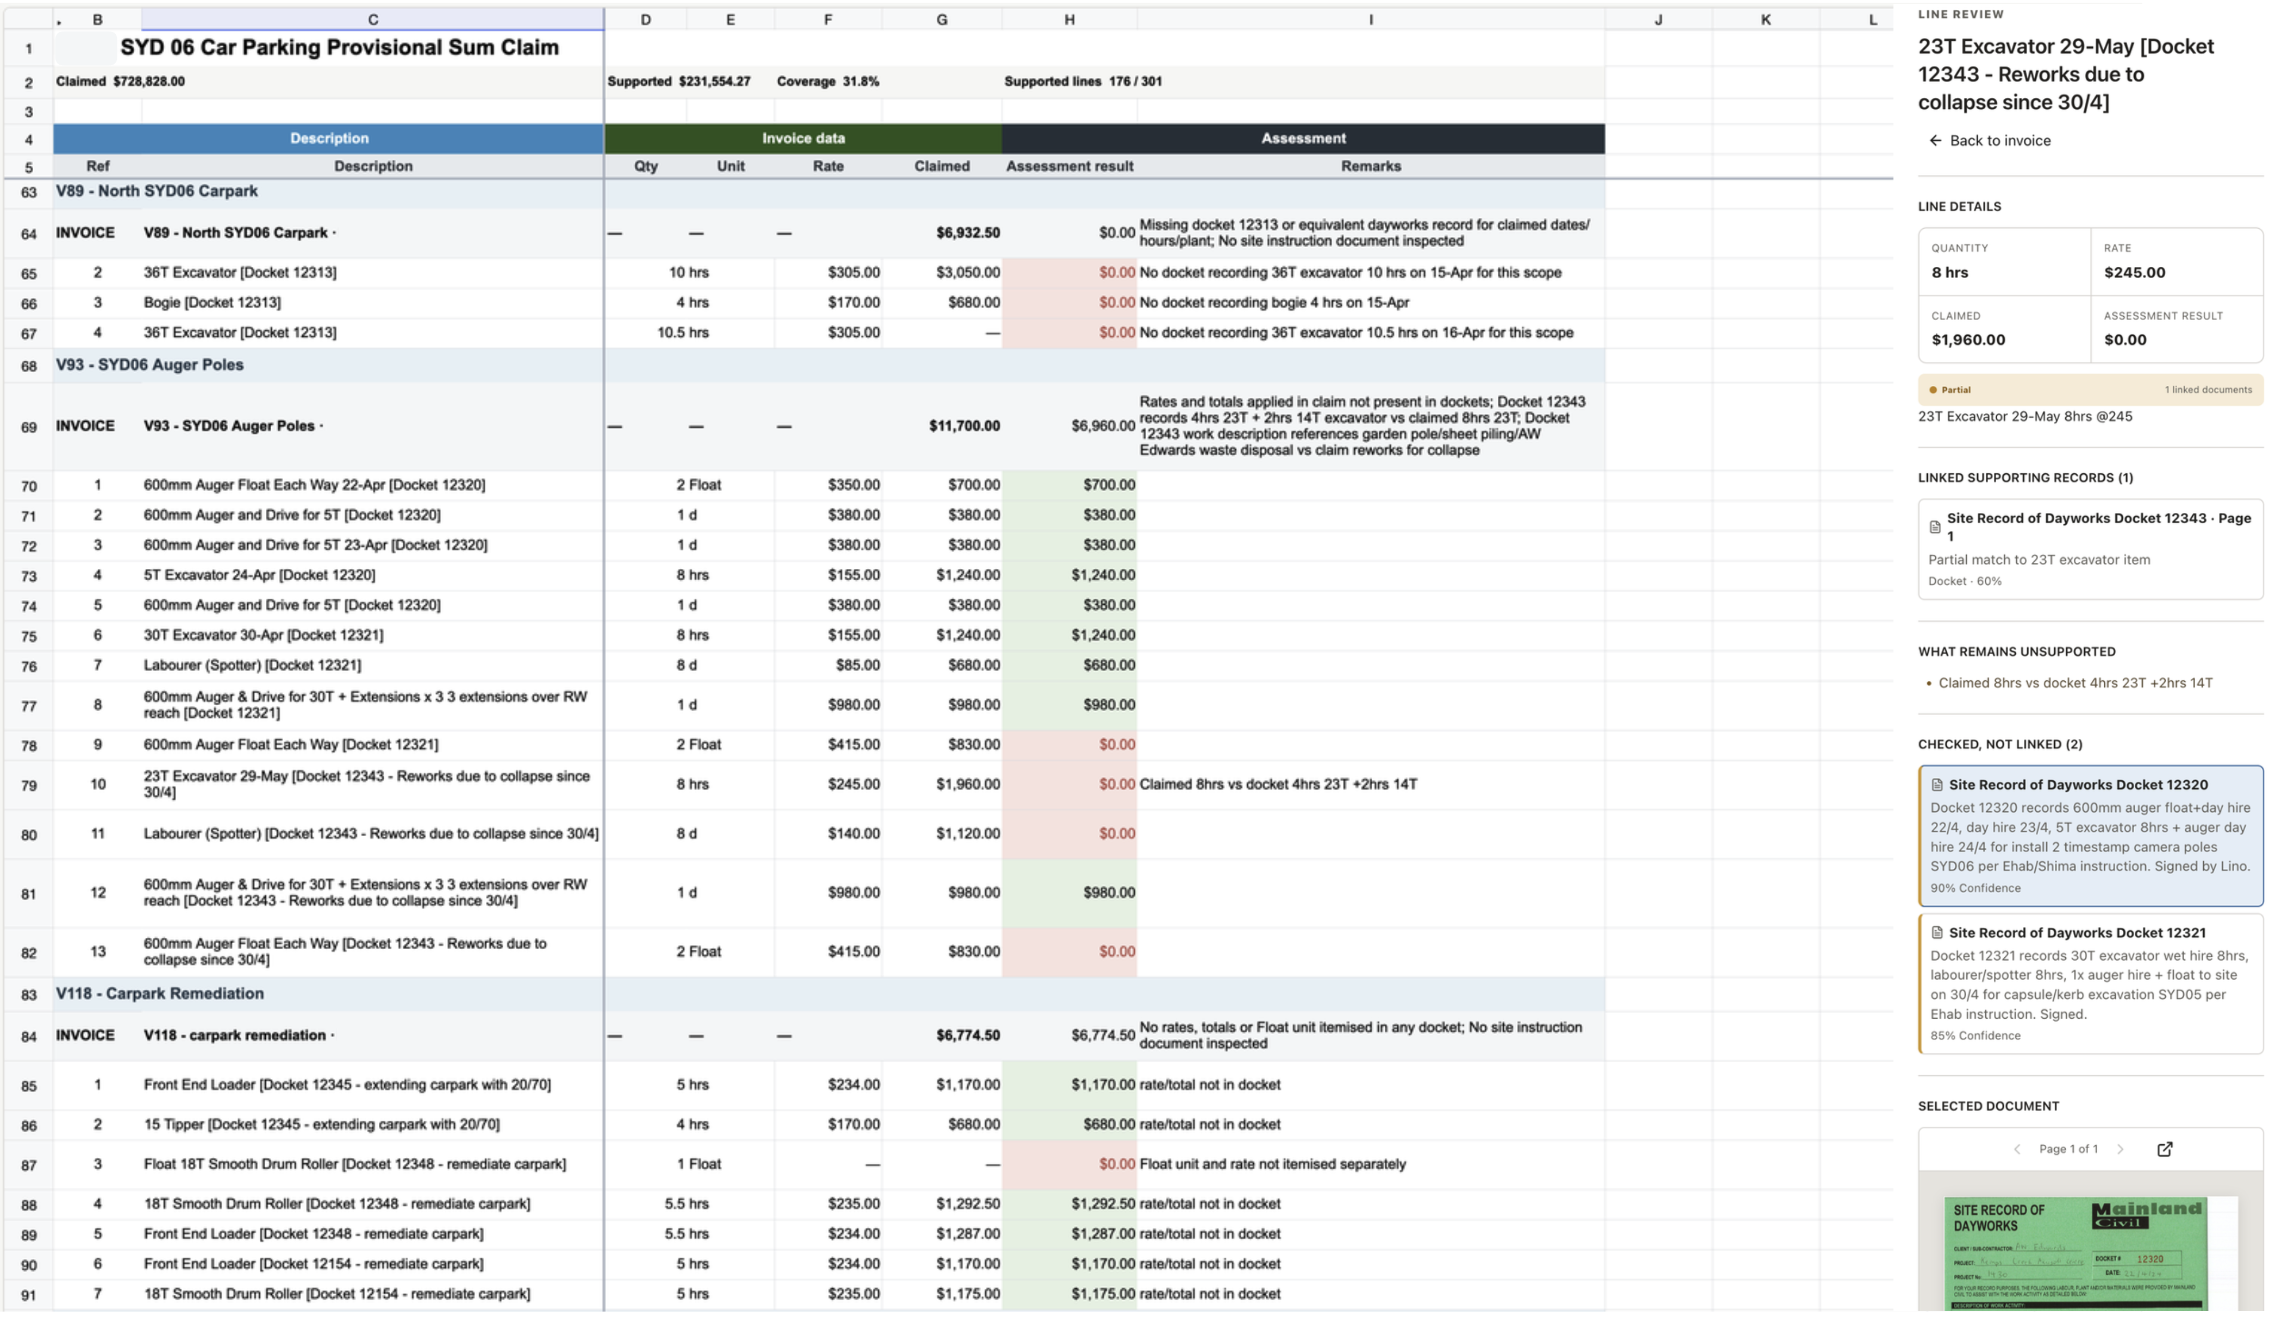This screenshot has width=2288, height=1317.
Task: Click the green dayworks docket preview thumbnail
Action: (2076, 1253)
